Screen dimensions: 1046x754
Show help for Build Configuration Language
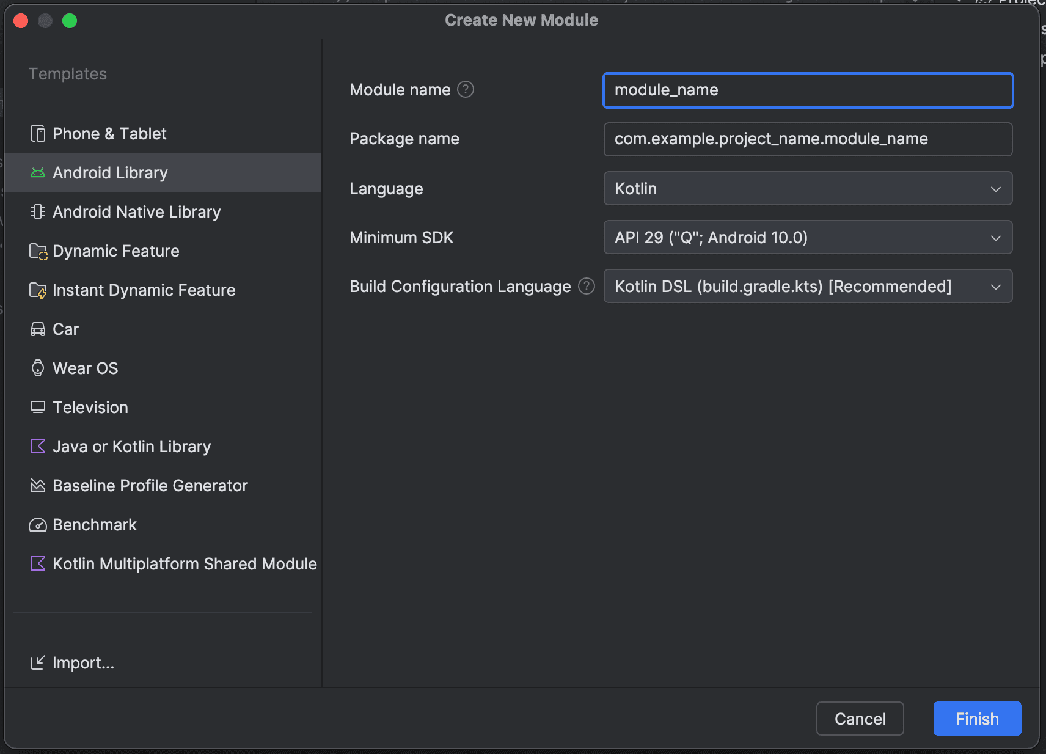click(x=587, y=287)
